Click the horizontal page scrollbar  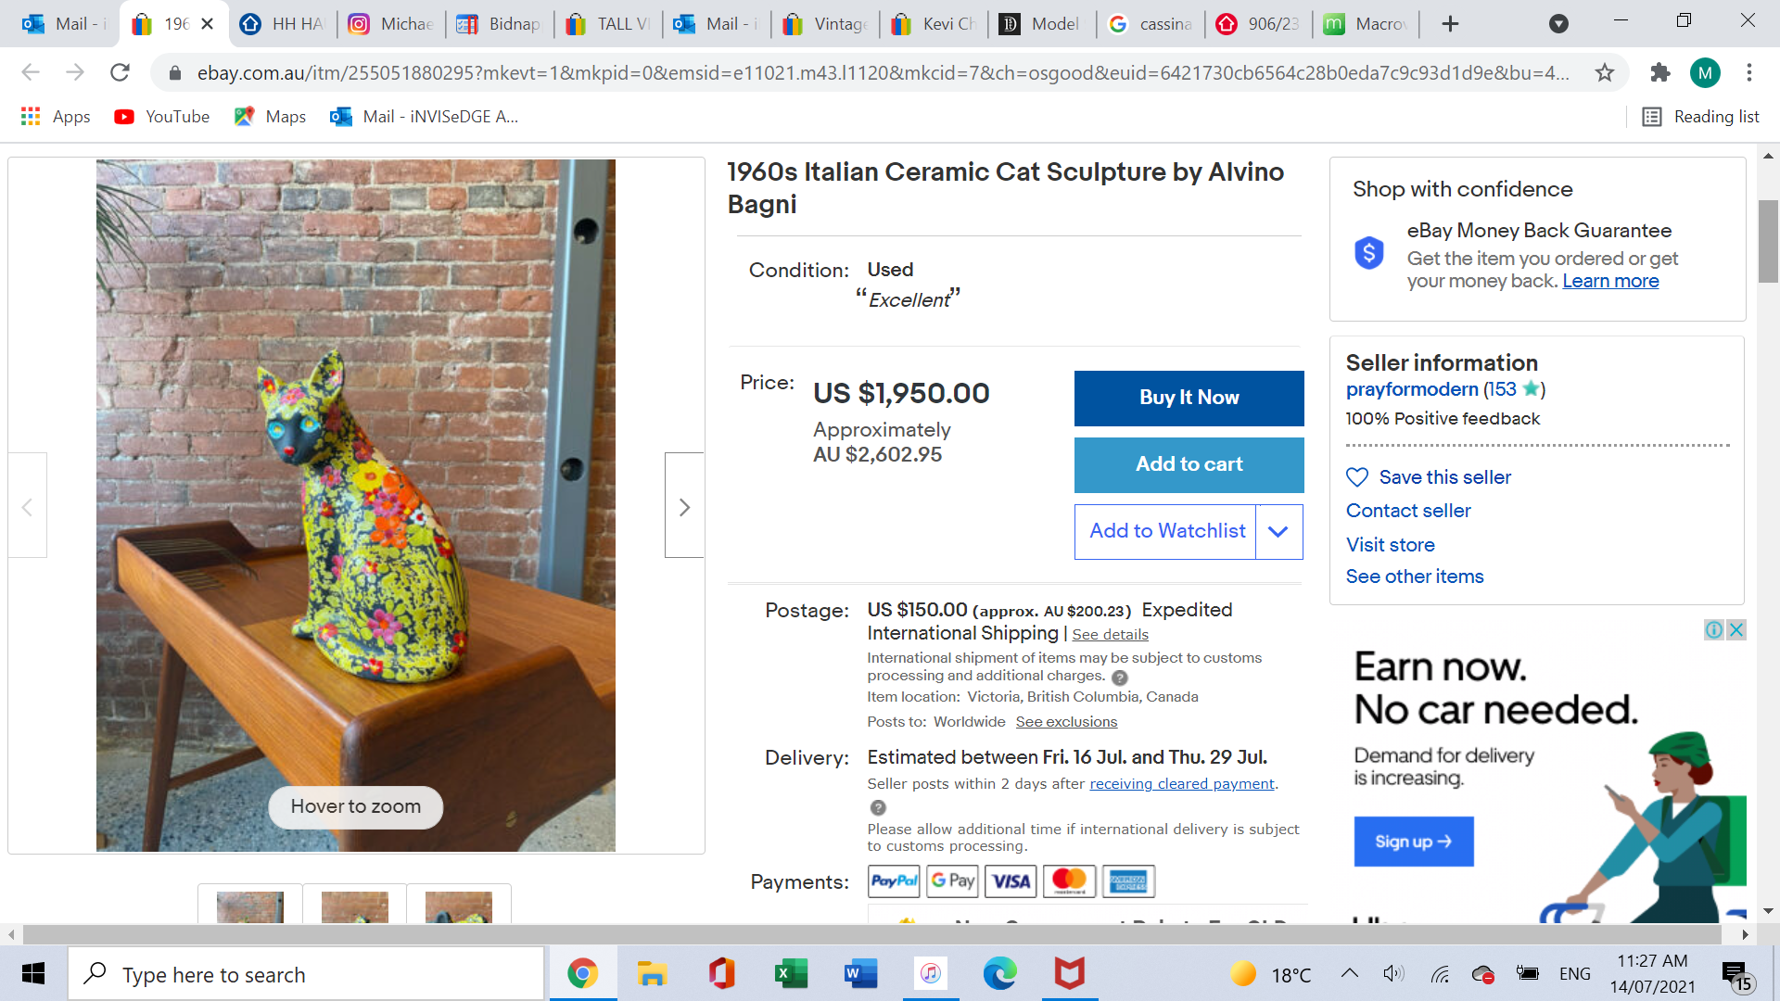(871, 934)
